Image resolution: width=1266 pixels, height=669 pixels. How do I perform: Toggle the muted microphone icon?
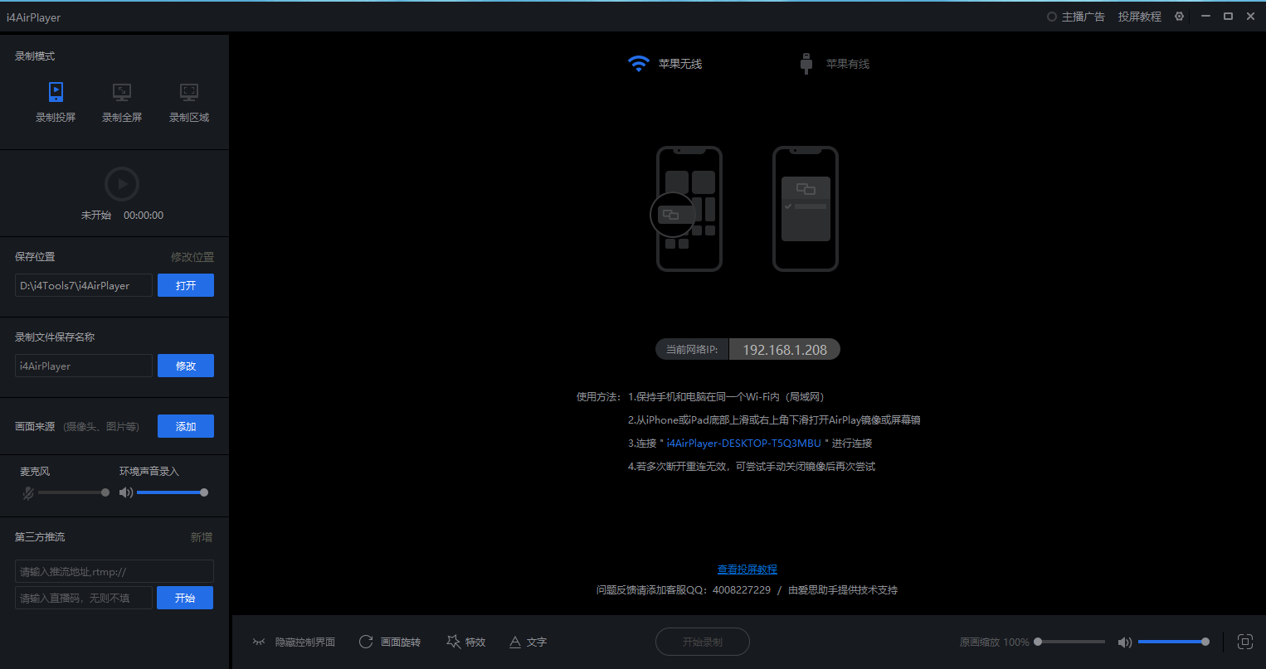pyautogui.click(x=28, y=492)
